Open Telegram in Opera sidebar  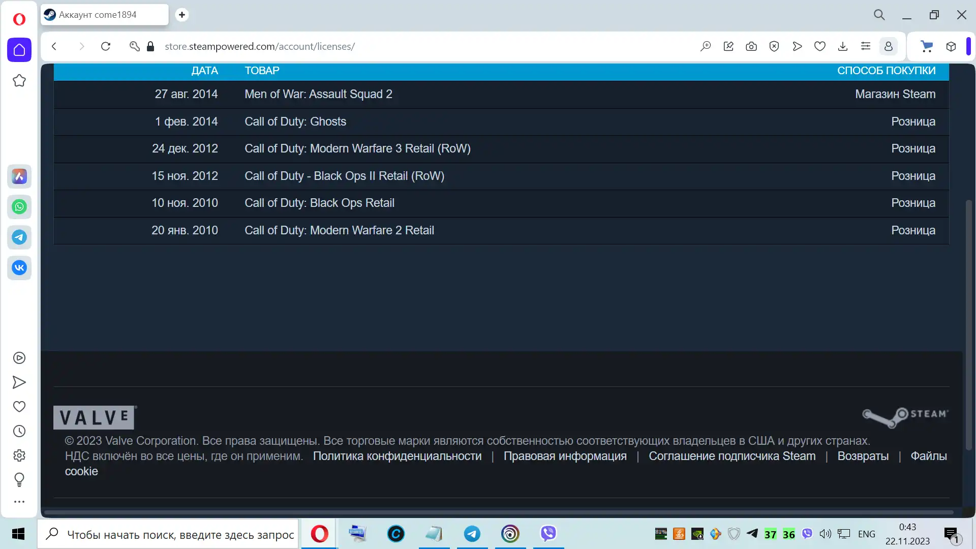[19, 237]
